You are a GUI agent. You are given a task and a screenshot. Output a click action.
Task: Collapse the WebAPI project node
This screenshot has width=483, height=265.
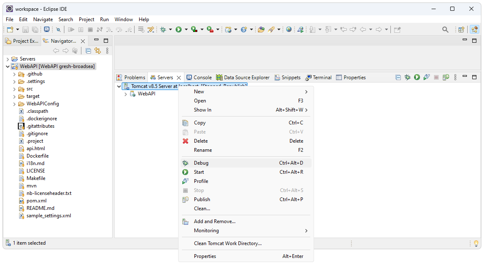click(x=8, y=66)
